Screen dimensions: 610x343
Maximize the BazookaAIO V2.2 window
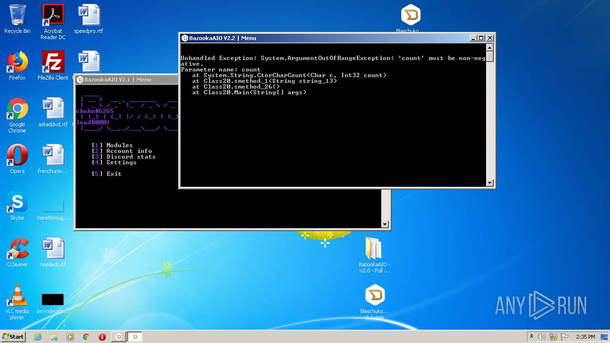[x=481, y=38]
